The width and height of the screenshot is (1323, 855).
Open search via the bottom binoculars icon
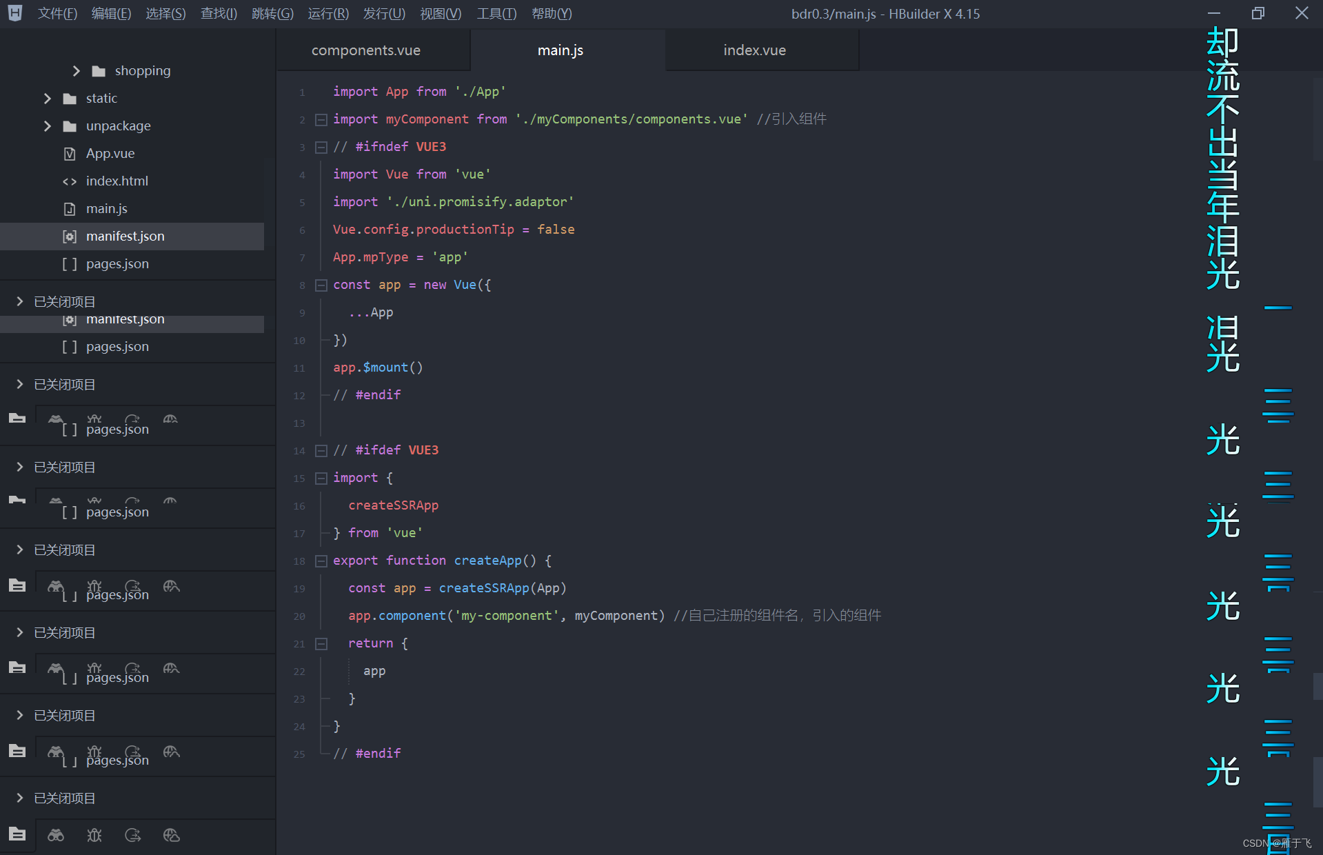[56, 835]
